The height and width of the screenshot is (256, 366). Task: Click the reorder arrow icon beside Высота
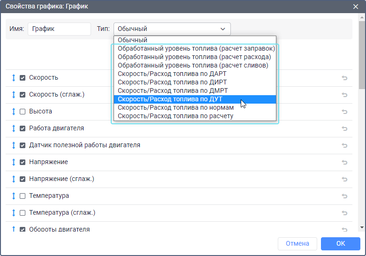coord(14,112)
